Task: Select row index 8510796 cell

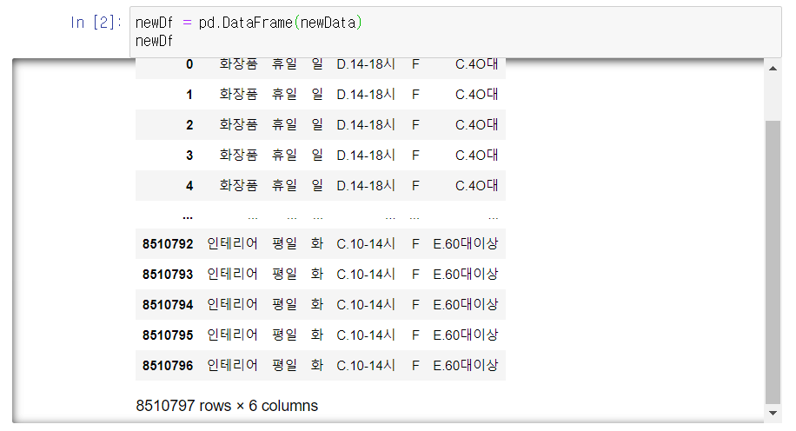Action: [168, 366]
